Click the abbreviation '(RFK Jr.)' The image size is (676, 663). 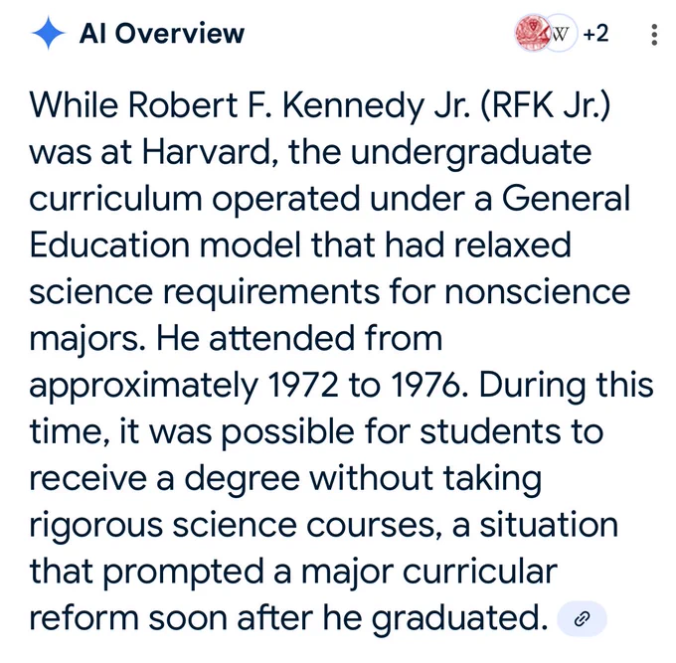546,104
